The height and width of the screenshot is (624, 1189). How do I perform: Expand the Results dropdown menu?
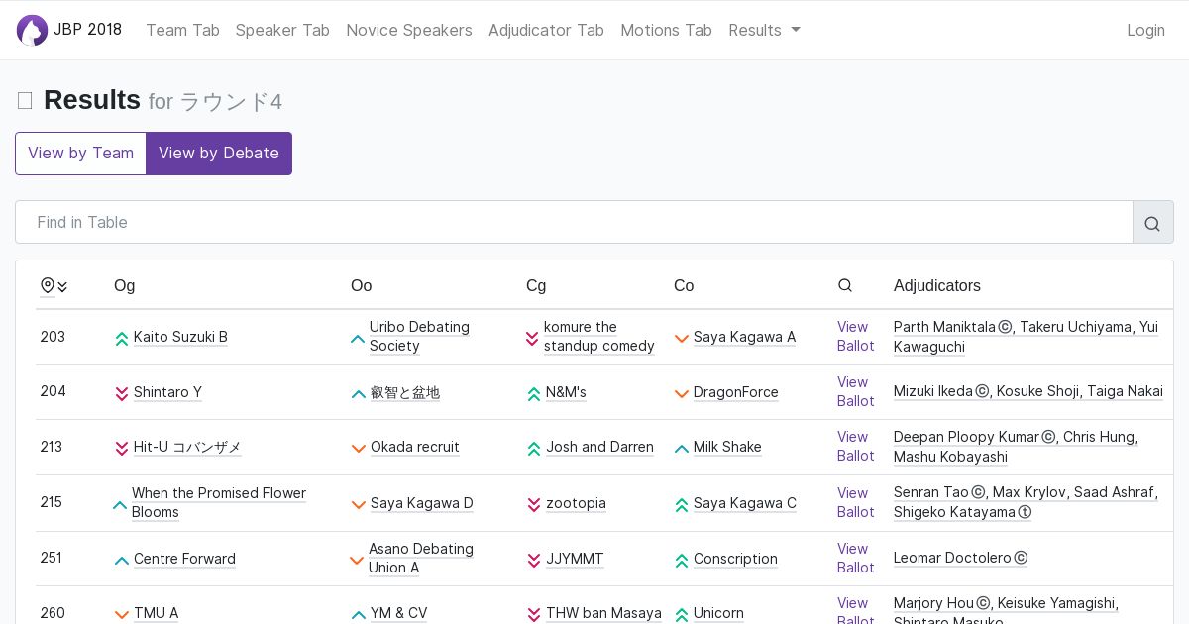764,31
